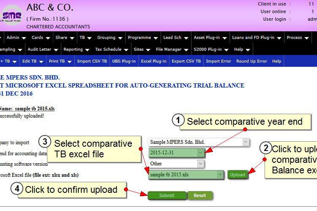
Task: Open Round Up Error page
Action: coord(252,61)
